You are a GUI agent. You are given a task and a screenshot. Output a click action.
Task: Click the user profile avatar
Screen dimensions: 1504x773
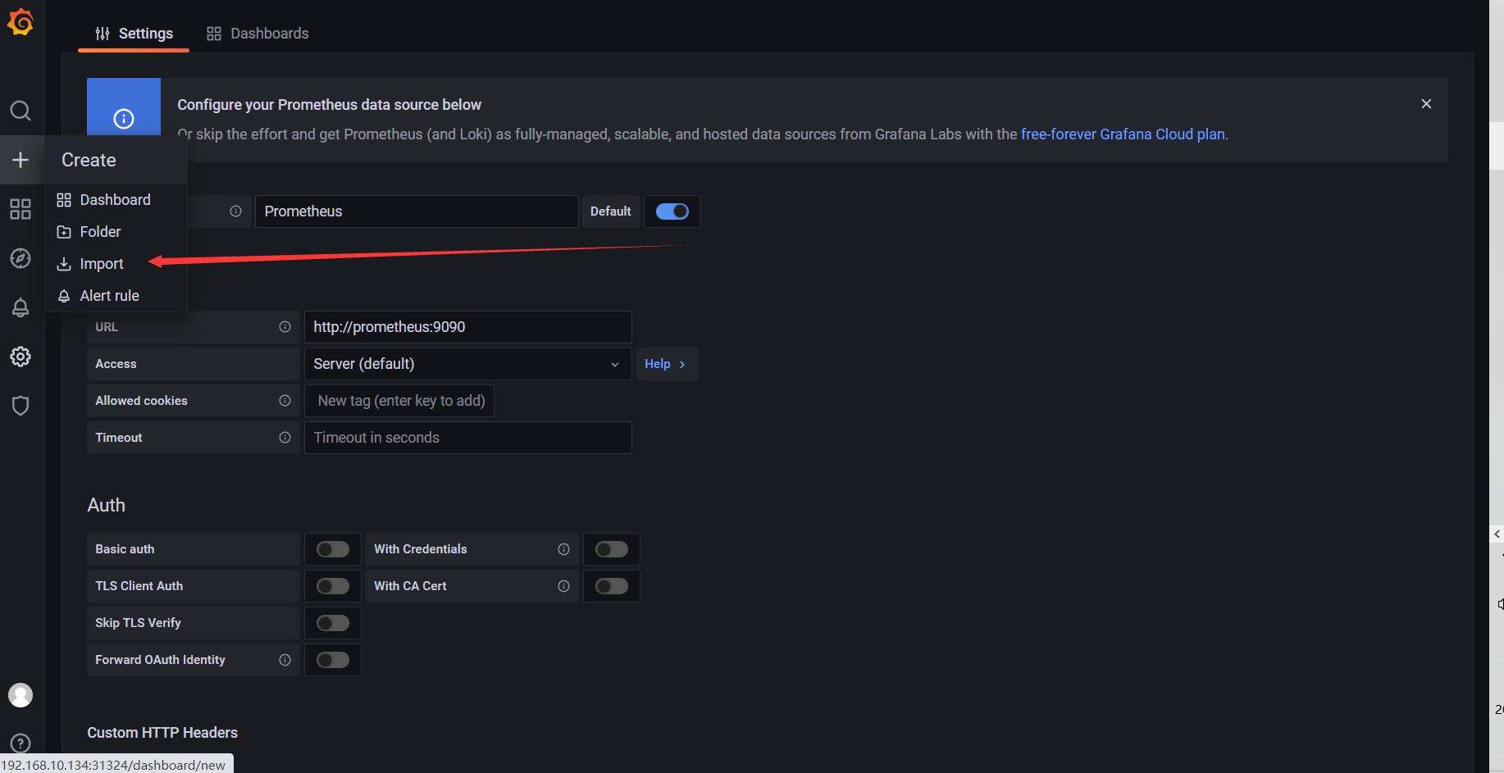tap(21, 695)
